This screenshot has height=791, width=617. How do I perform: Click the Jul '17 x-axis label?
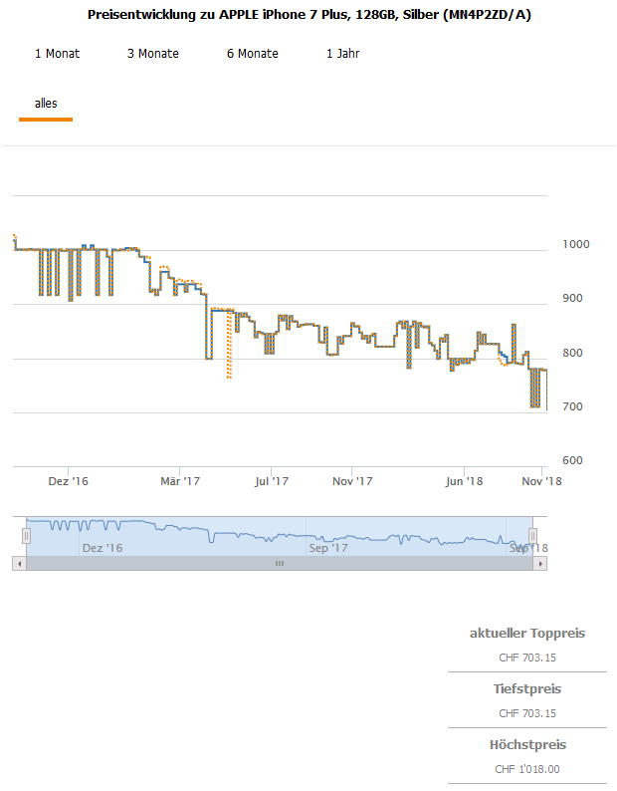271,481
